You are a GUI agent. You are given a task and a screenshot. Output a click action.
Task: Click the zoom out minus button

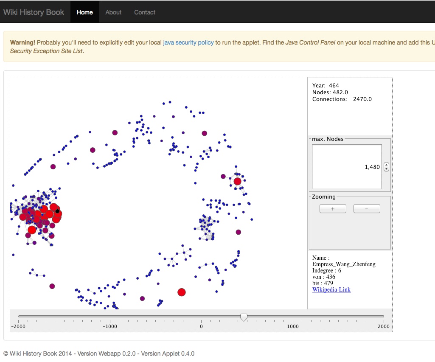pos(367,209)
